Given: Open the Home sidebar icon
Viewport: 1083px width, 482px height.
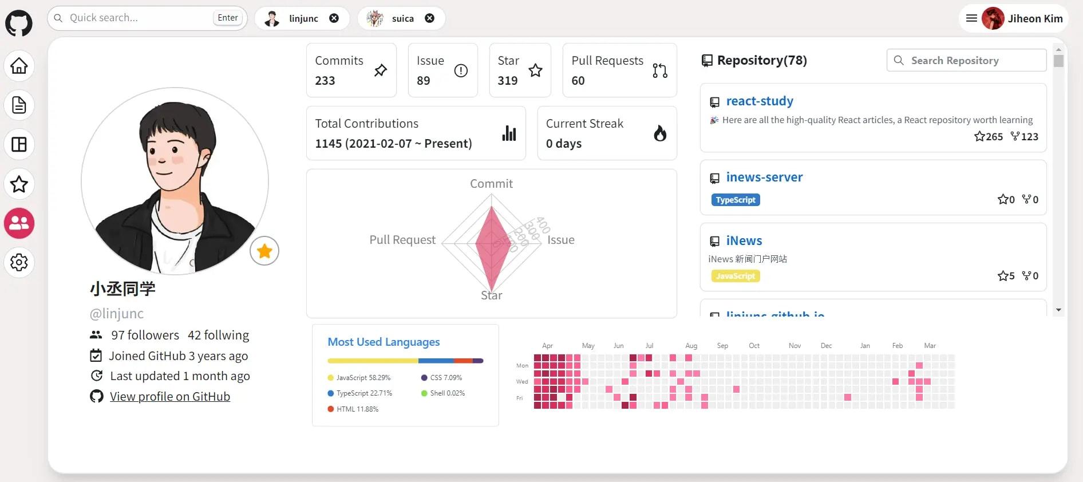Looking at the screenshot, I should 19,66.
